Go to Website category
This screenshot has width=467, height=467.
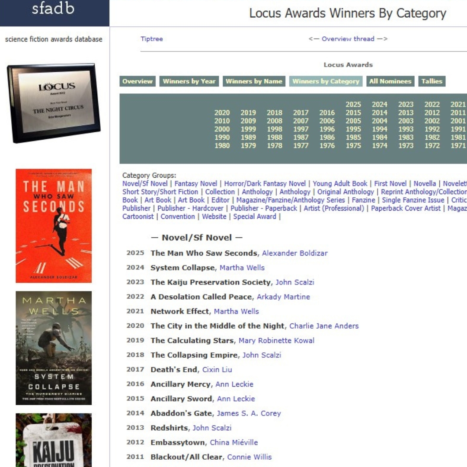click(x=214, y=217)
